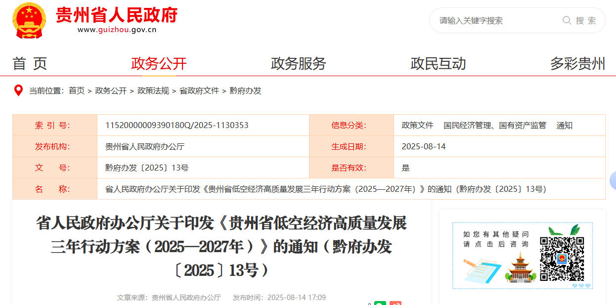Click the red location pin icon
616x305 pixels.
(18, 91)
